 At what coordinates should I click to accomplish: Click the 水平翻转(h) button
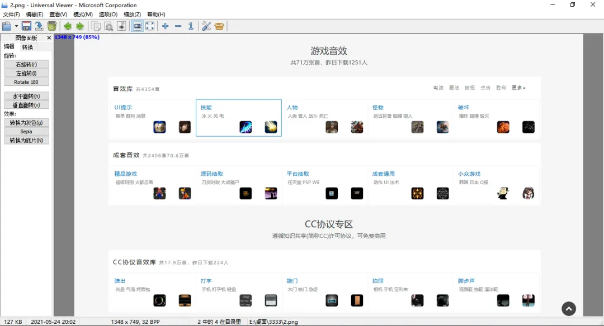27,96
